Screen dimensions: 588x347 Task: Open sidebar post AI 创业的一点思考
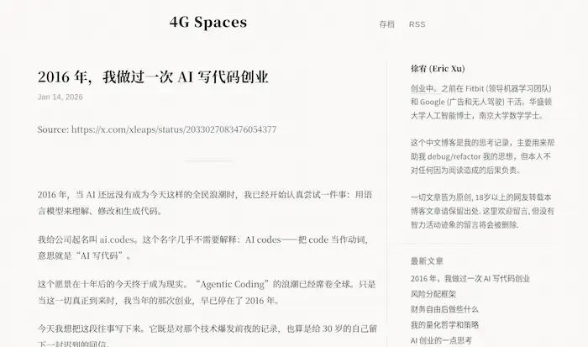[x=441, y=340]
